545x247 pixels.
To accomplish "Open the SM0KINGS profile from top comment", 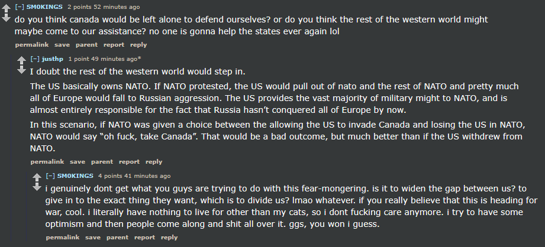I will tap(44, 7).
